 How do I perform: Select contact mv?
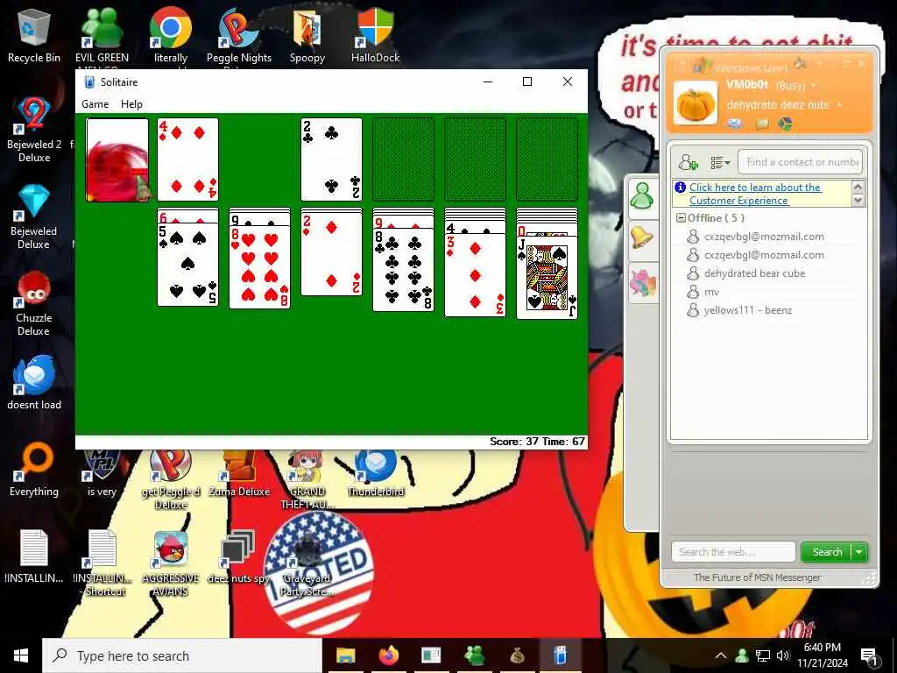[x=711, y=292]
